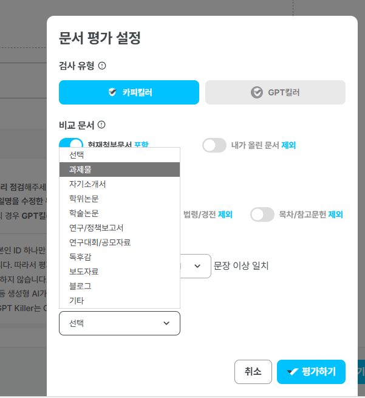Click the shield icon on 카피킬러 button
365x398 pixels.
(112, 92)
